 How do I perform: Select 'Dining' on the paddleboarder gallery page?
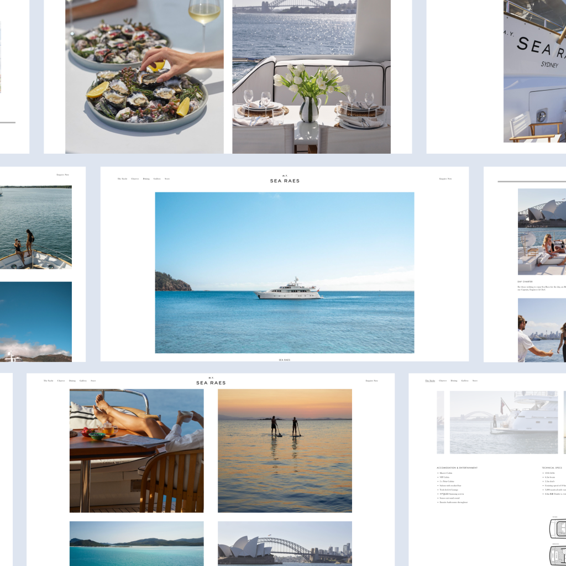[72, 380]
